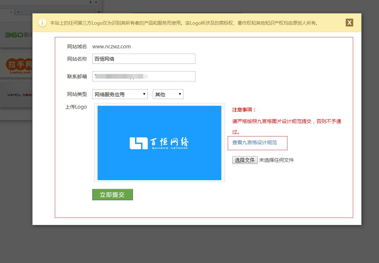This screenshot has width=379, height=263.
Task: Select the www.nczwz.com domain text
Action: coord(111,47)
